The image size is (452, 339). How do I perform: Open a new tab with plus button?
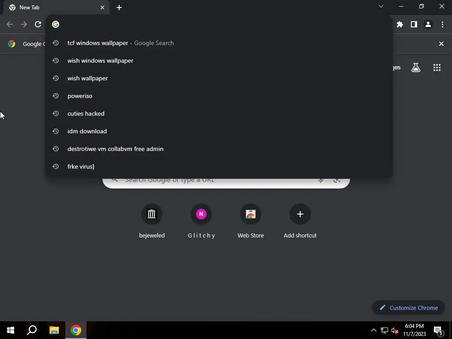click(x=119, y=8)
